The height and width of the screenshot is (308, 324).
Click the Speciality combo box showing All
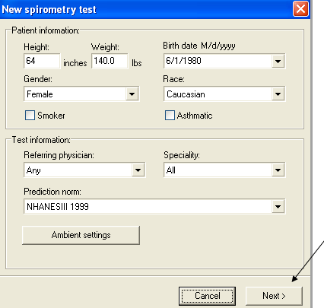point(224,170)
